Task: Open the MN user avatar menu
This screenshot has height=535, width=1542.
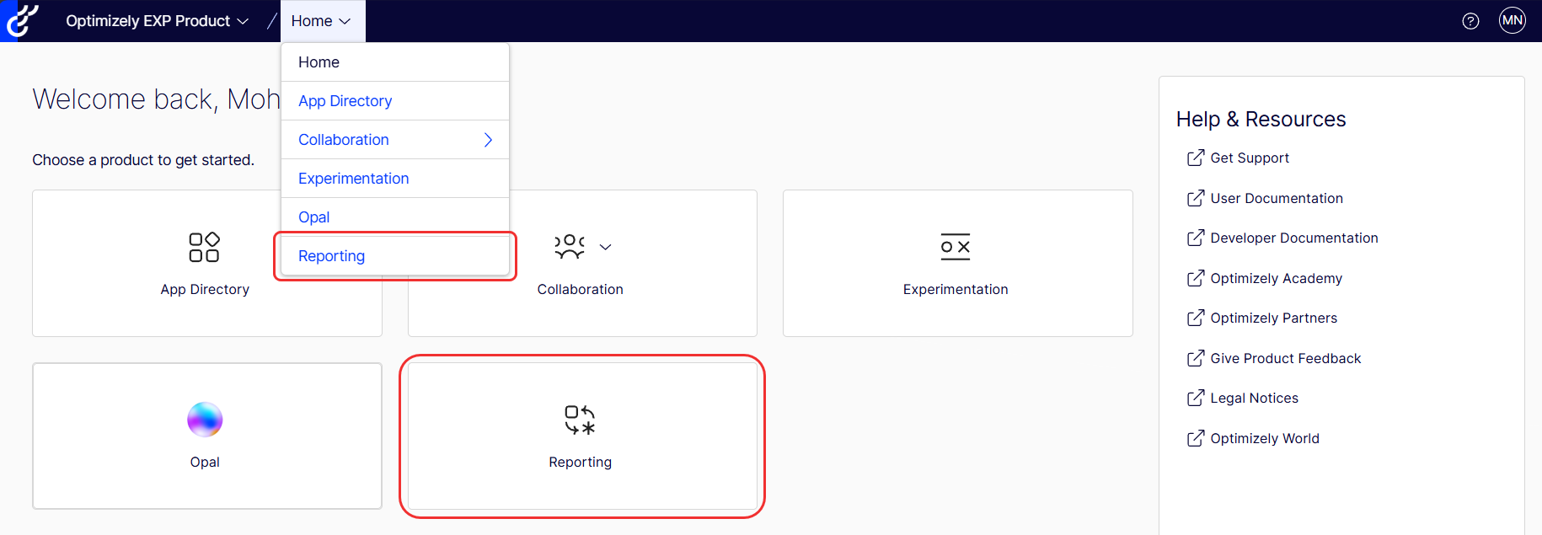Action: pos(1513,20)
